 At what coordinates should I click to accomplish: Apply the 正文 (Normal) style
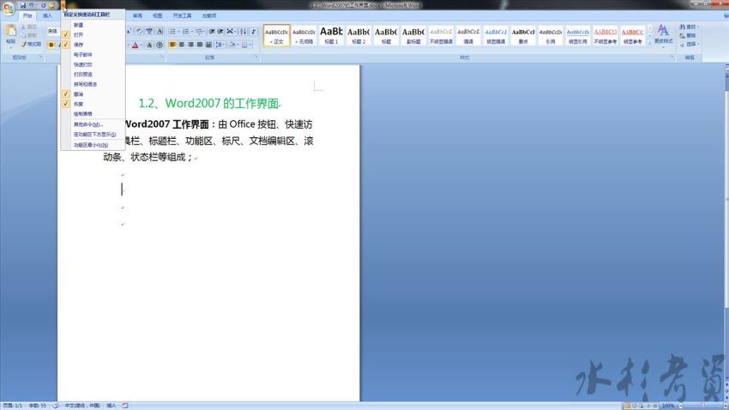pyautogui.click(x=277, y=35)
